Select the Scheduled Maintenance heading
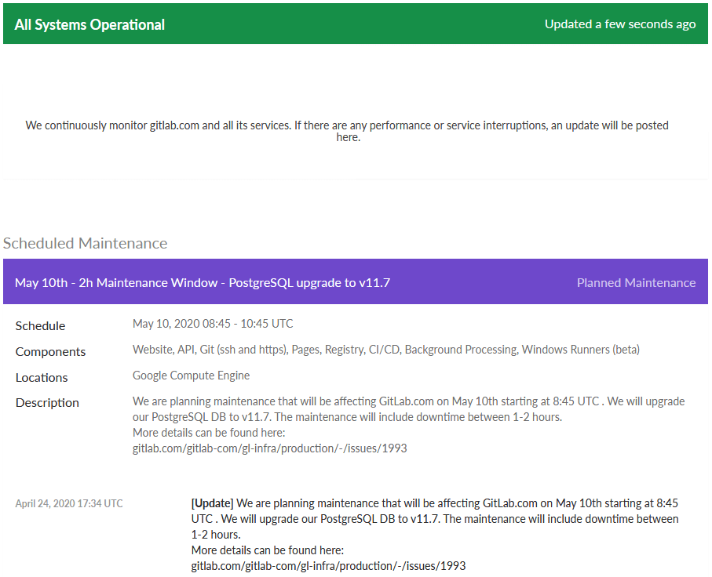This screenshot has height=577, width=712. click(x=85, y=243)
